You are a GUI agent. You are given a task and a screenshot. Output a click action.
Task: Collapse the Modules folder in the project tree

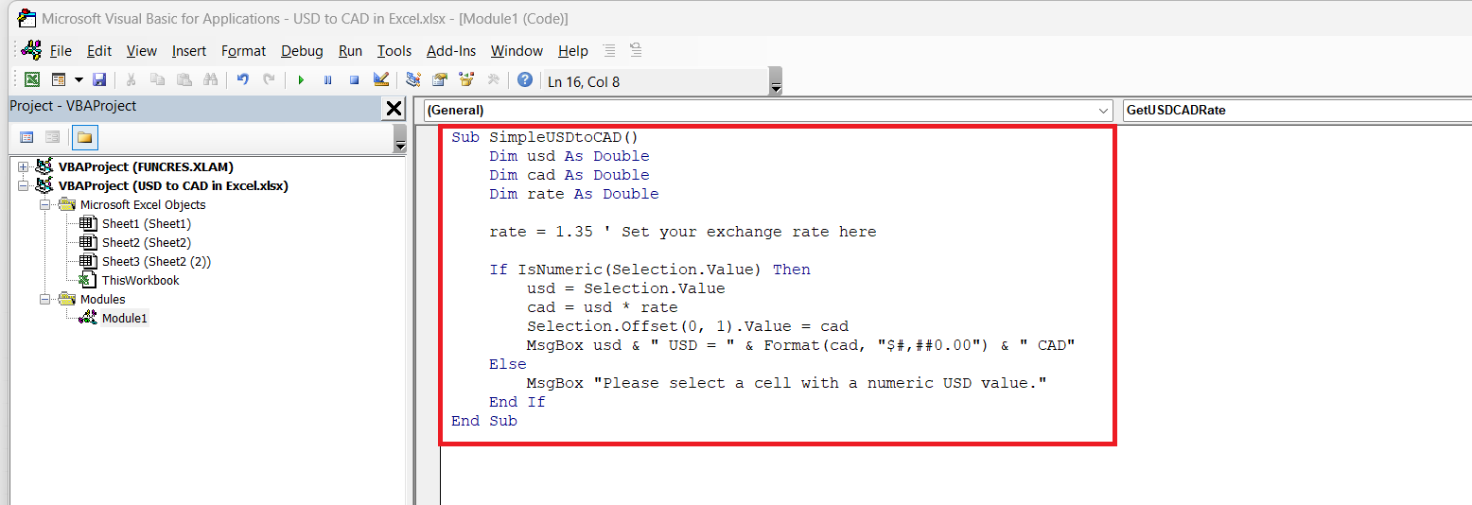click(x=44, y=300)
